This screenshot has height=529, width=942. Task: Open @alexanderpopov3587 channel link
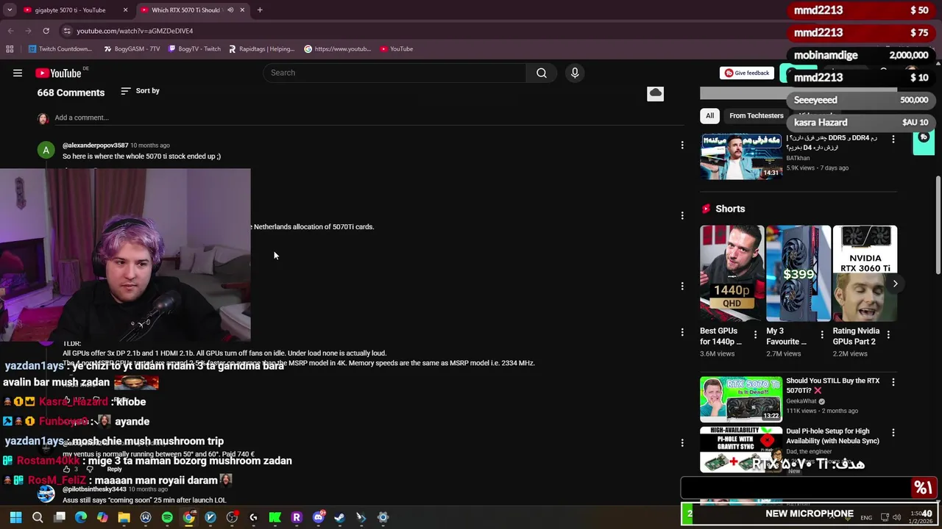coord(96,145)
